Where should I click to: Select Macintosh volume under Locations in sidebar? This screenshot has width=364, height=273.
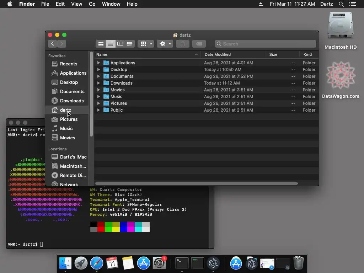67,166
